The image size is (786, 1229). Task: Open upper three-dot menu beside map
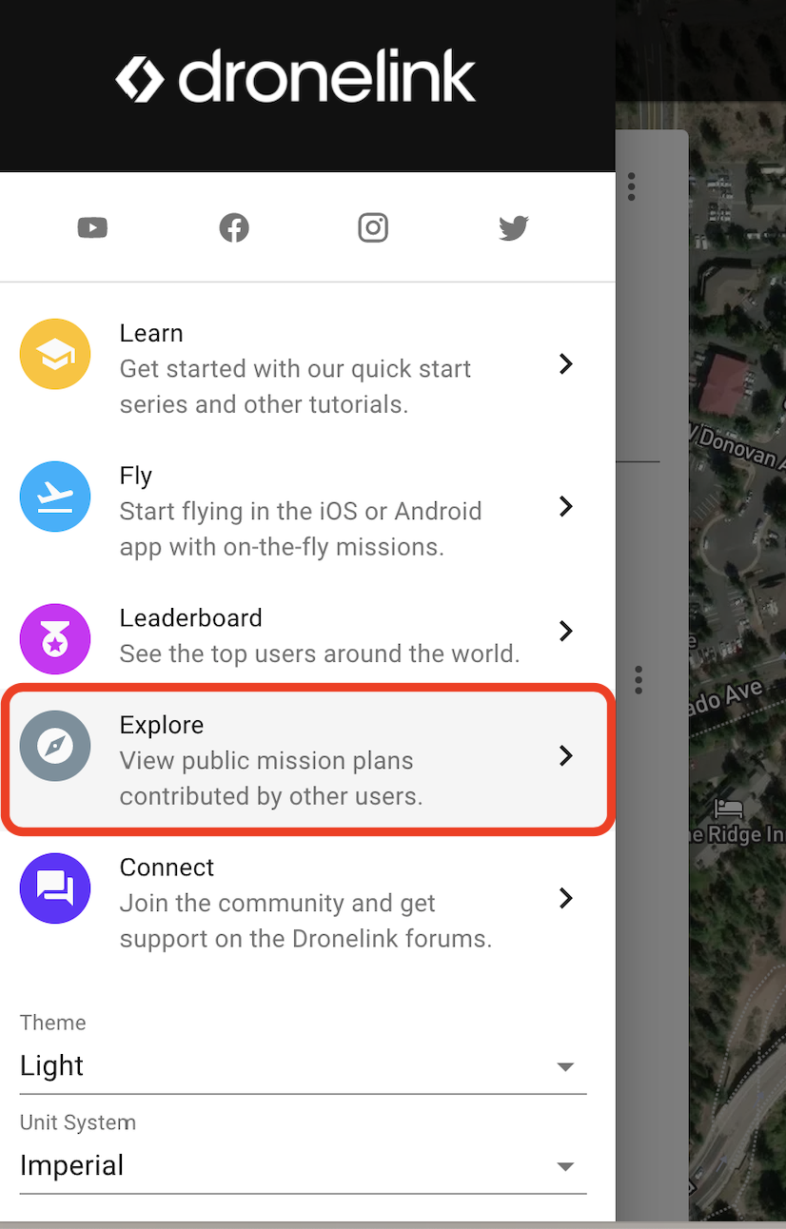tap(631, 186)
